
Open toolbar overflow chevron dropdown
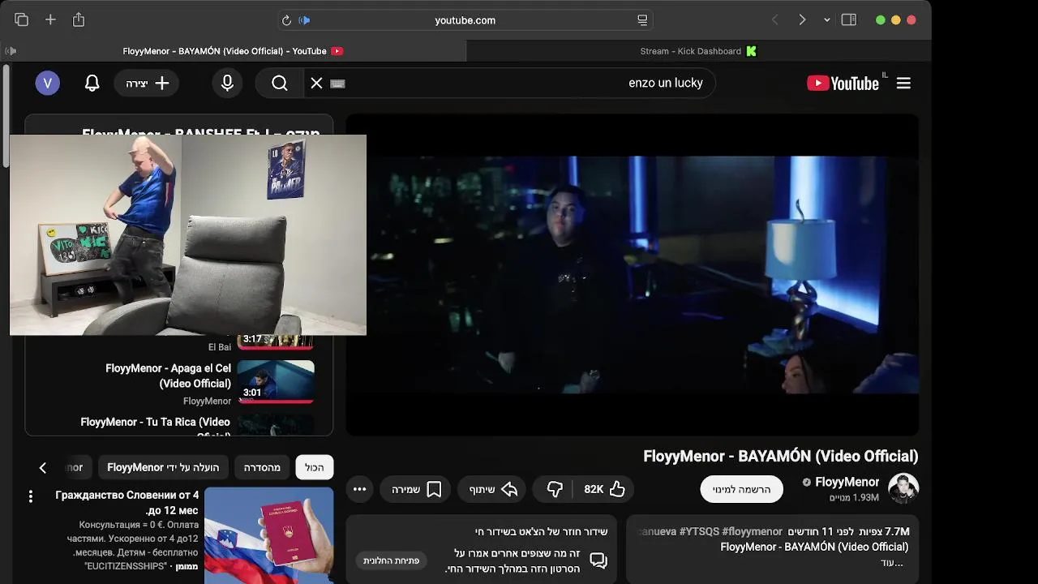pyautogui.click(x=827, y=20)
